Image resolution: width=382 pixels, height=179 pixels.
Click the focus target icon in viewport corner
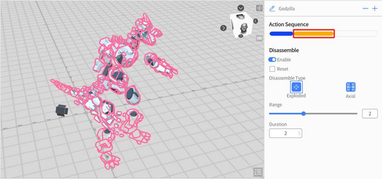pos(259,8)
